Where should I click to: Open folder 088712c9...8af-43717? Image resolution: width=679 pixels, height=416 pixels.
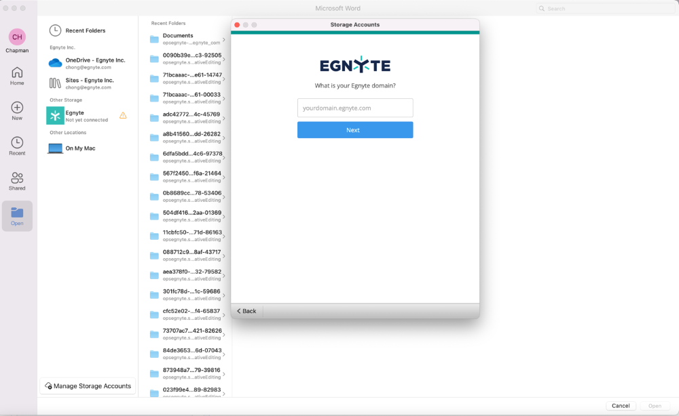pyautogui.click(x=187, y=255)
